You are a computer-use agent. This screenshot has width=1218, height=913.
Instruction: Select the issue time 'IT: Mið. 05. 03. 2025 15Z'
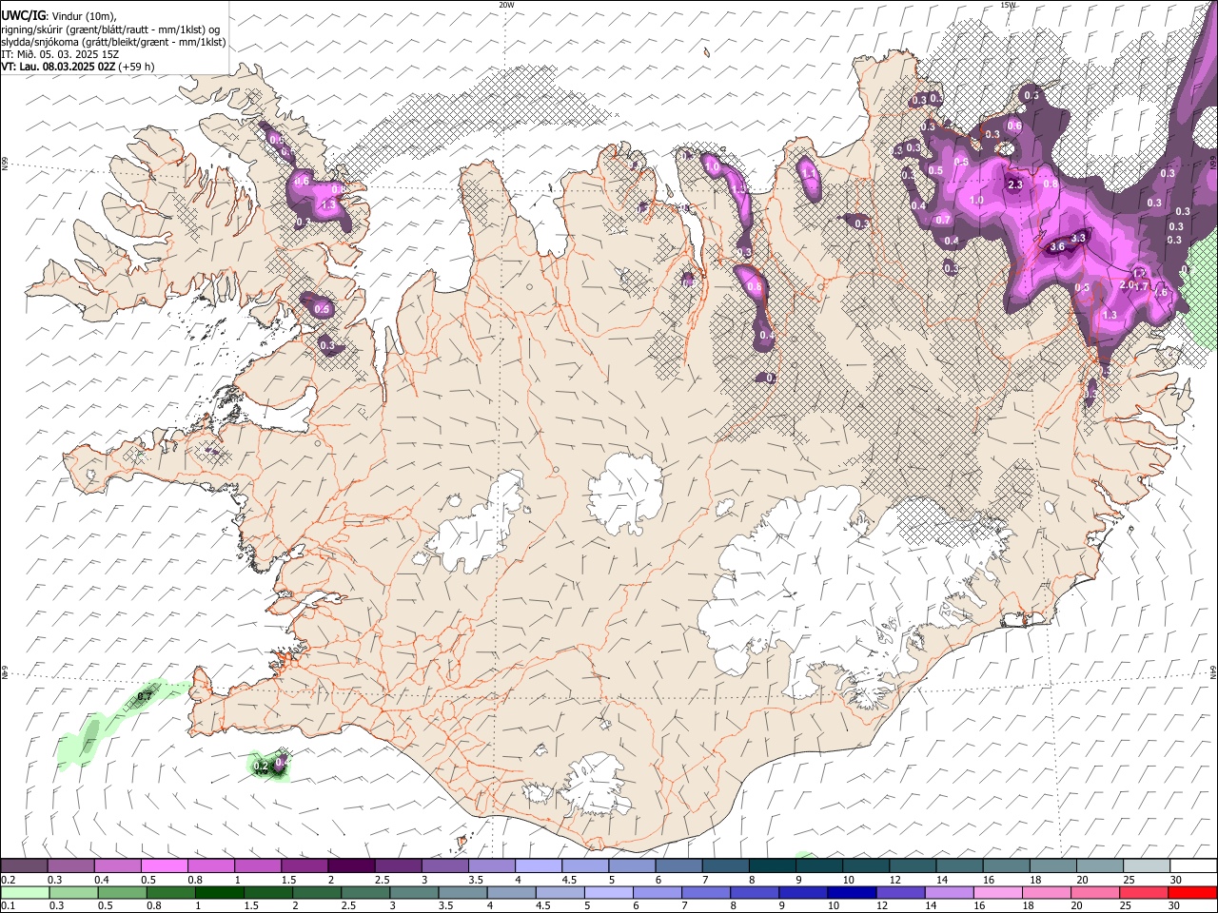[x=62, y=54]
